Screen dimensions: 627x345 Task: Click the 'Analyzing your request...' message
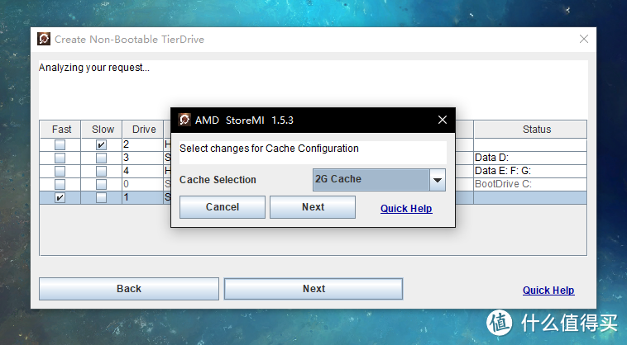tap(94, 68)
